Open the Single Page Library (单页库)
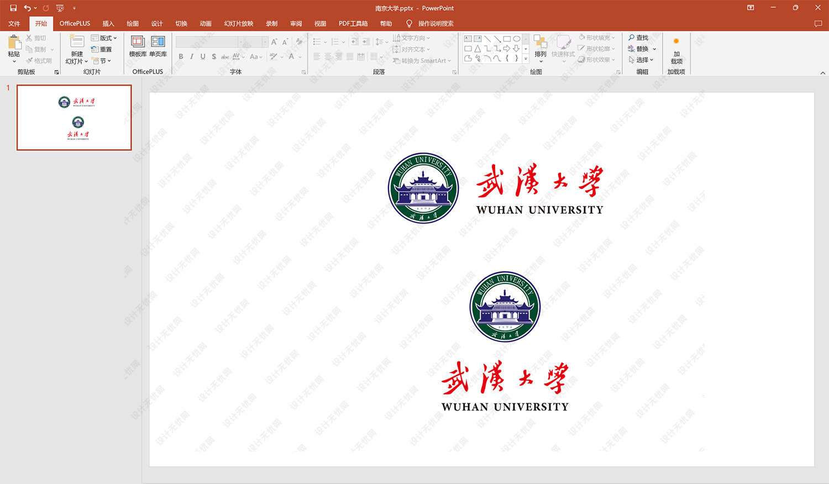Image resolution: width=829 pixels, height=484 pixels. click(x=158, y=46)
